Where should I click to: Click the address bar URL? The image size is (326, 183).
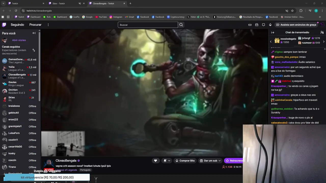(x=39, y=11)
